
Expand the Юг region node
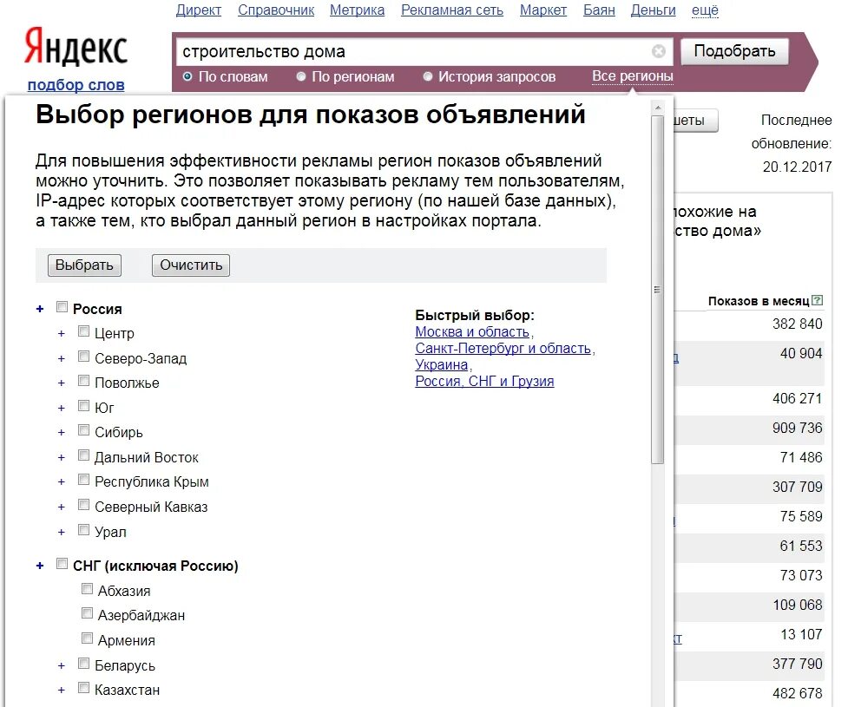pyautogui.click(x=61, y=408)
